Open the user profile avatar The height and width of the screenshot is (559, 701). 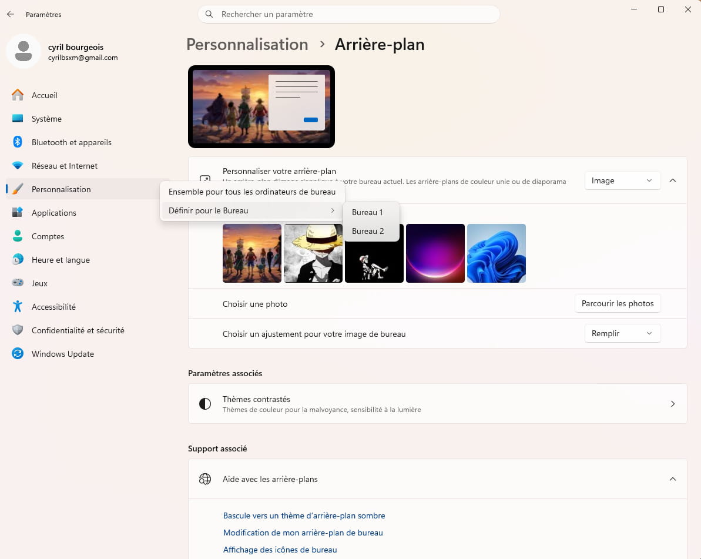click(x=24, y=51)
